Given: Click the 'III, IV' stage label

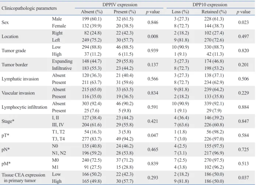Looking at the screenshot, I should (58, 125).
